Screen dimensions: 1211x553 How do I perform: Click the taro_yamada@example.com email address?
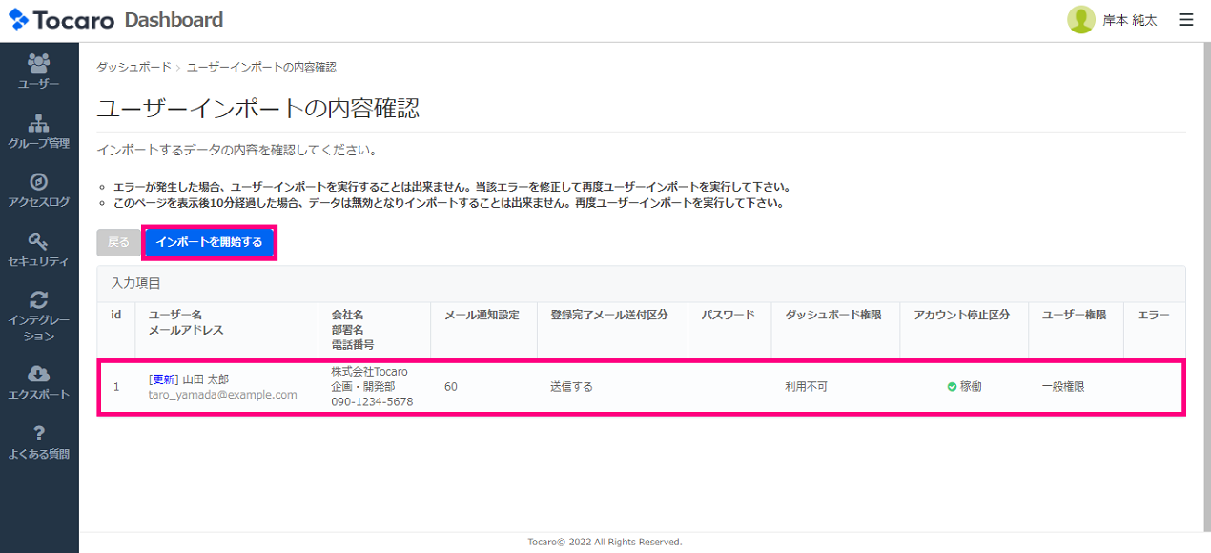(222, 395)
